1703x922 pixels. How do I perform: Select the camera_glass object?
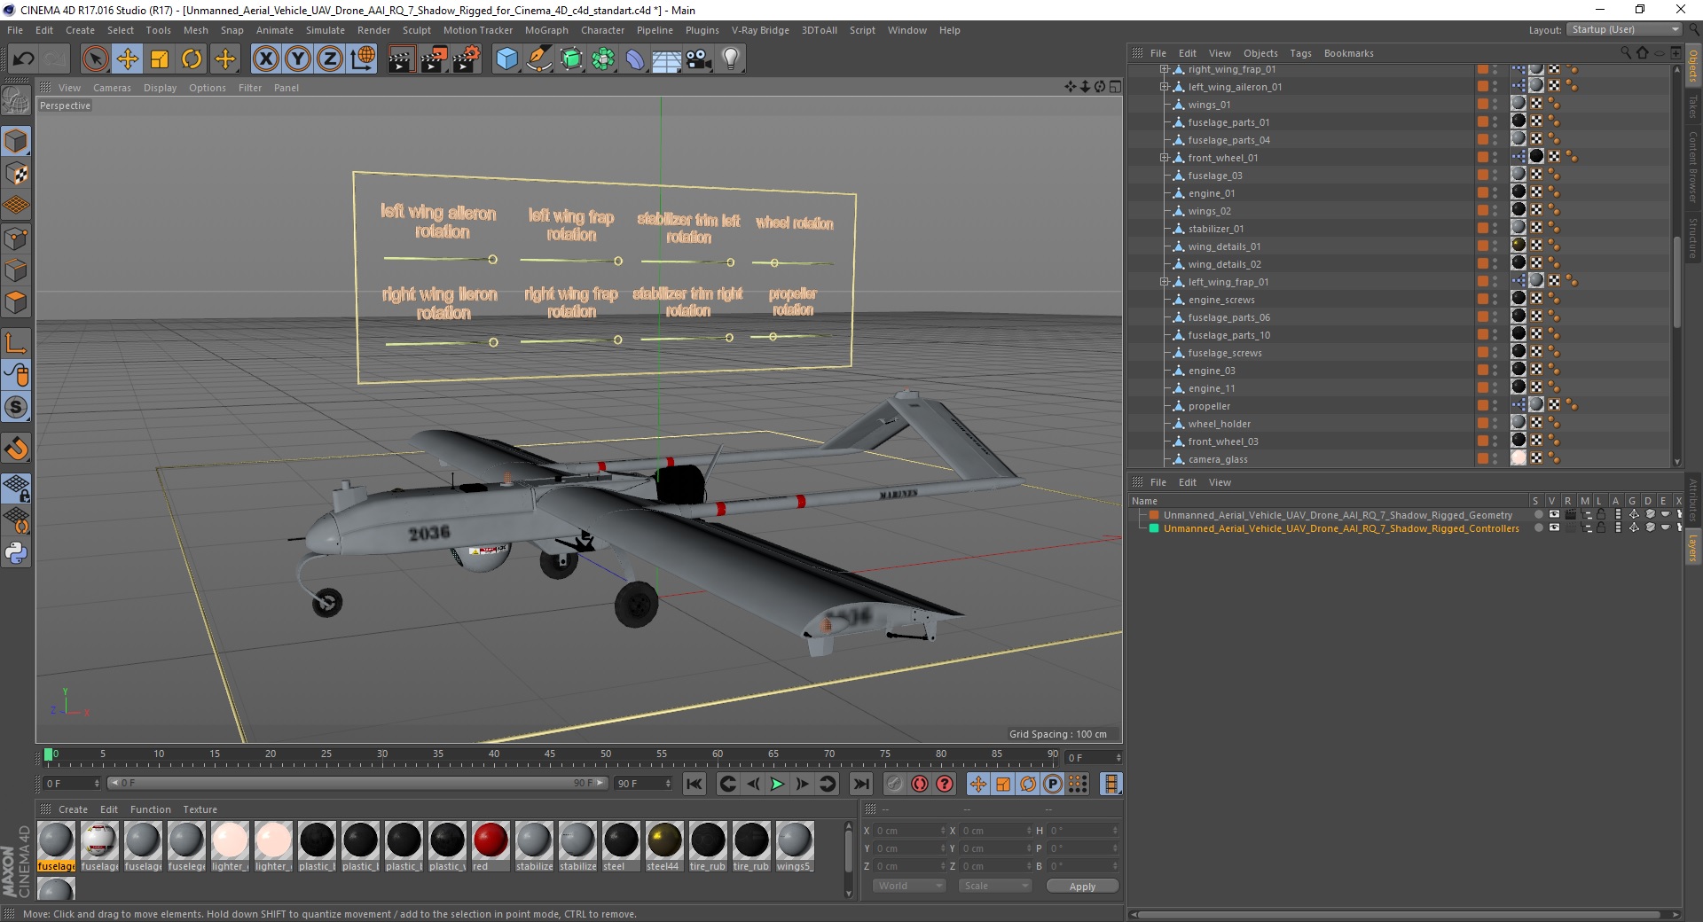[x=1218, y=459]
